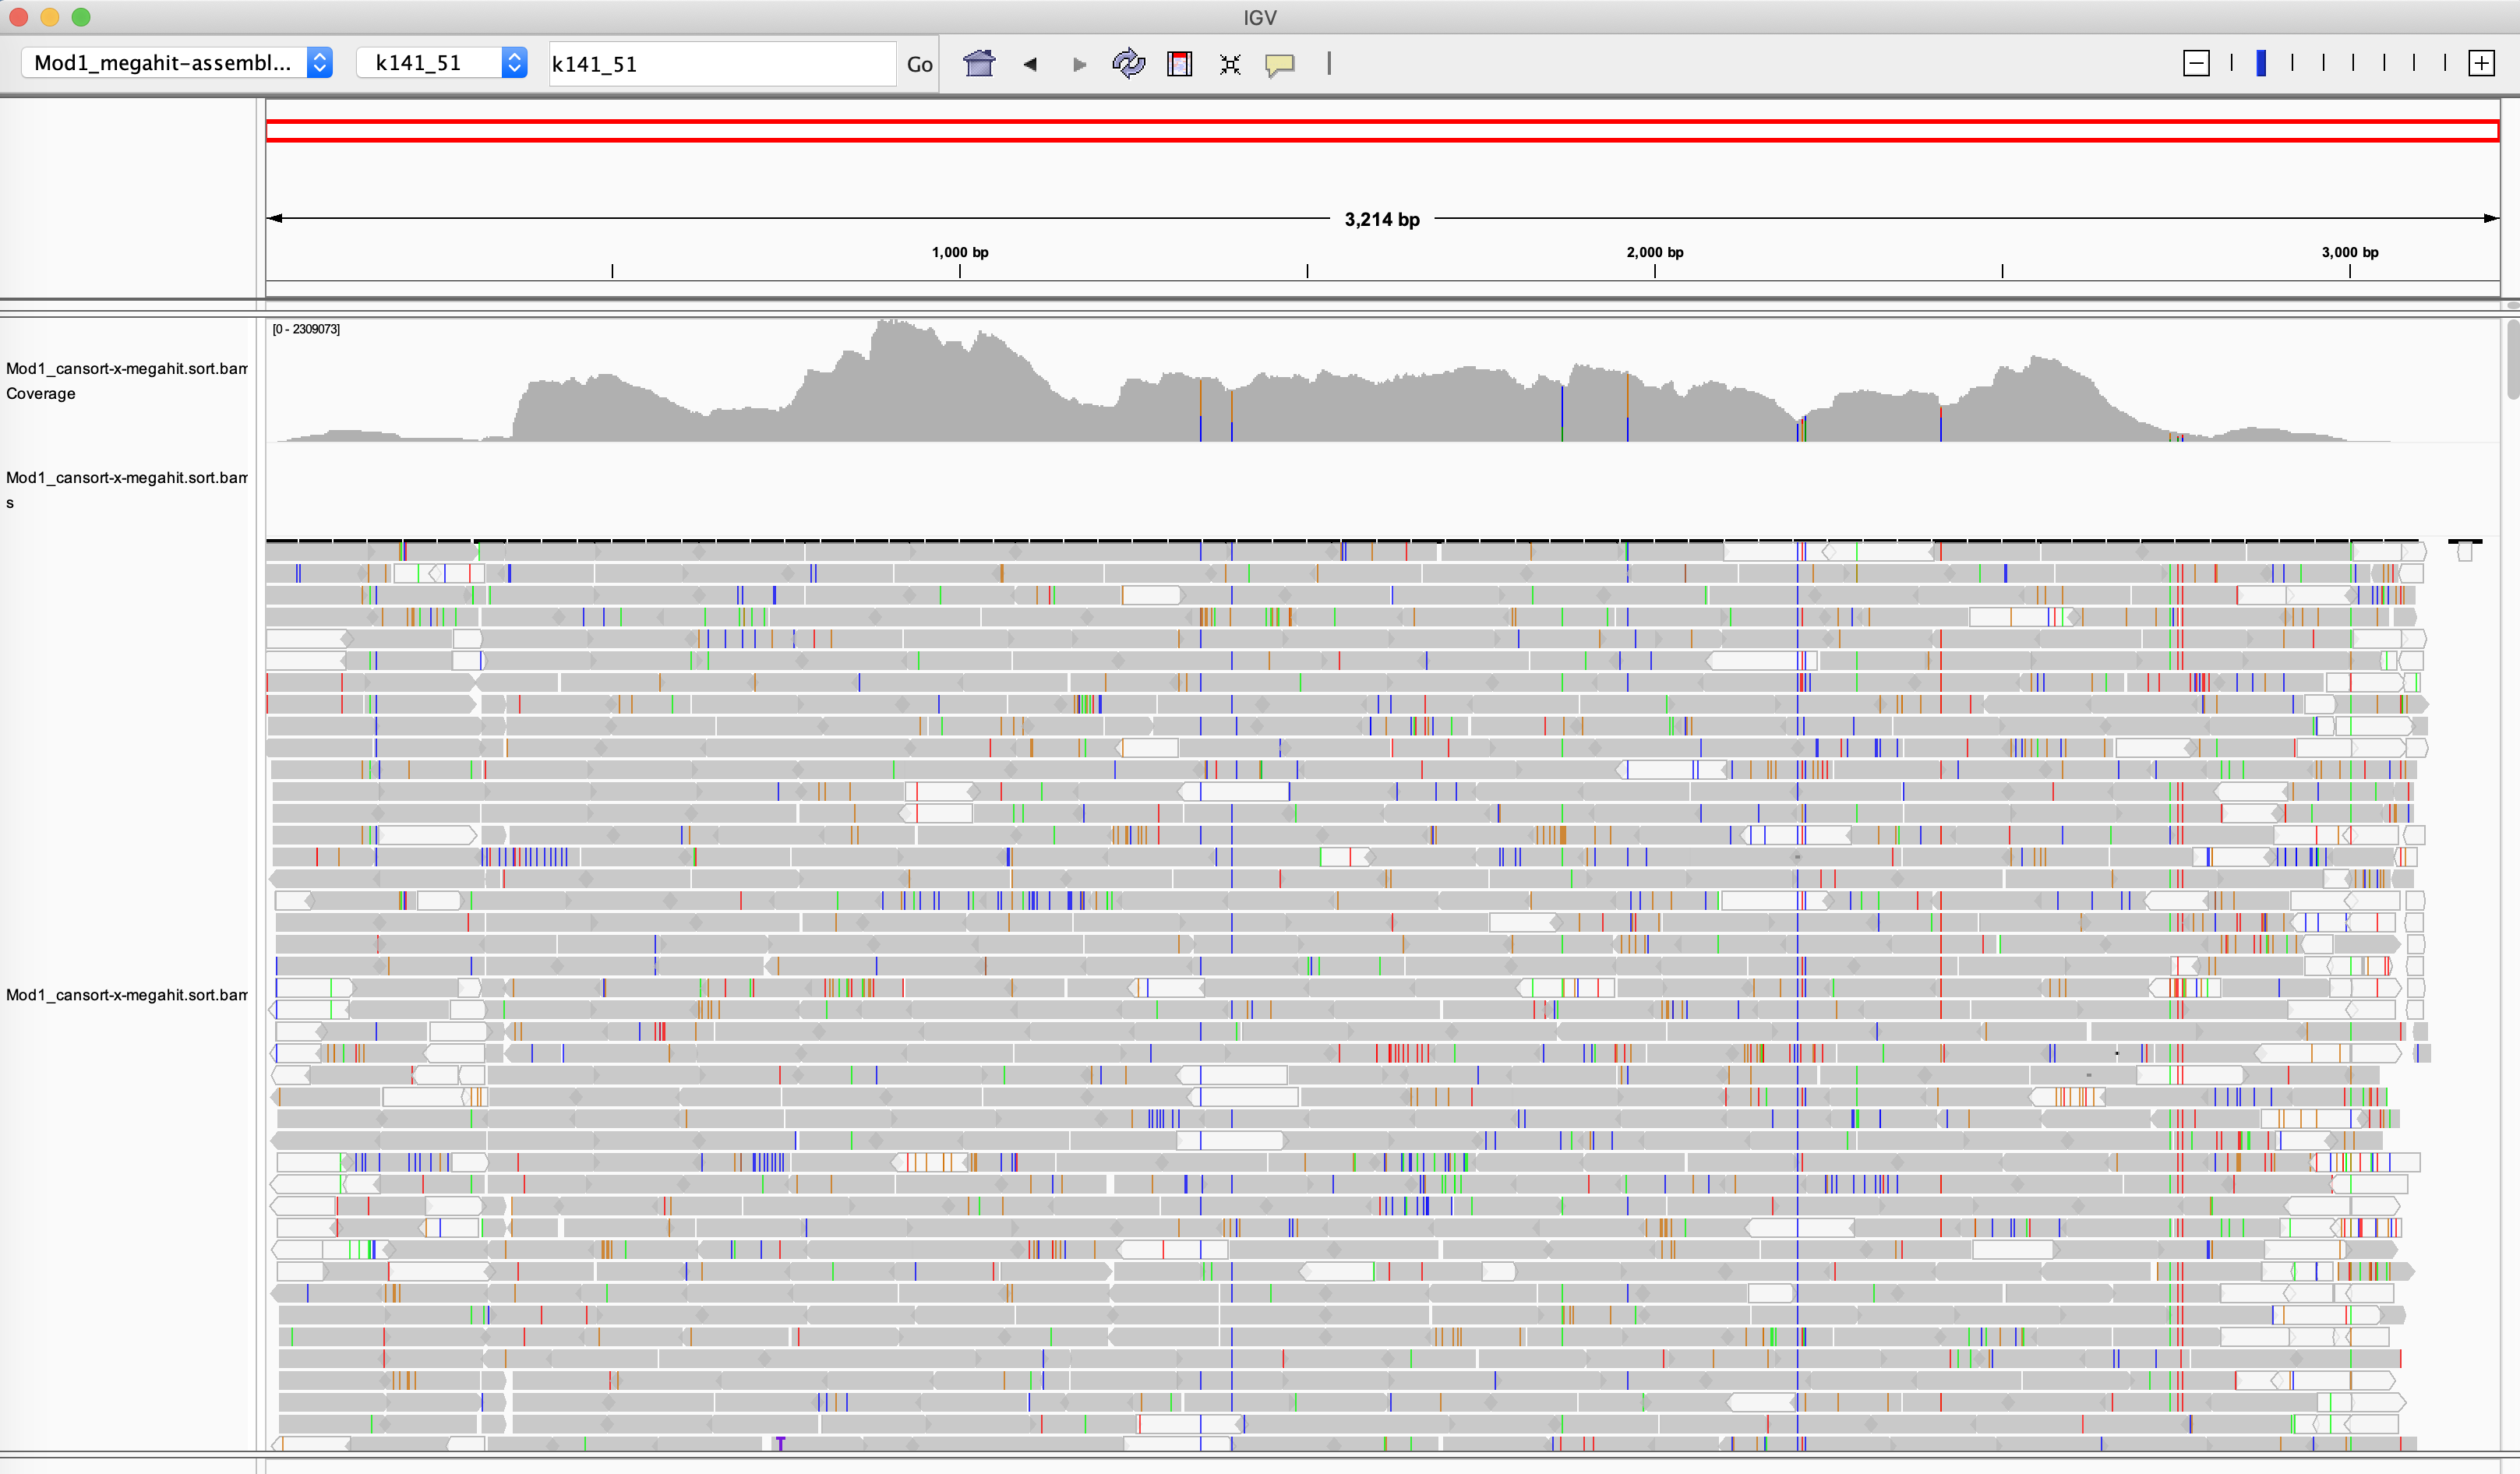Click the blue zoom level slider marker
This screenshot has width=2520, height=1474.
2261,64
